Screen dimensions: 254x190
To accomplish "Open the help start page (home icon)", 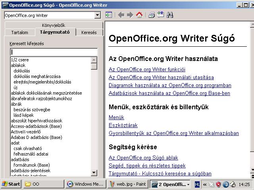I will 139,15.
